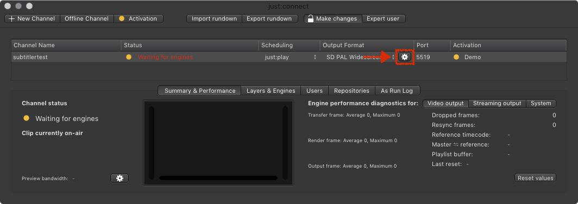
Task: Select System diagnostics
Action: pyautogui.click(x=541, y=104)
